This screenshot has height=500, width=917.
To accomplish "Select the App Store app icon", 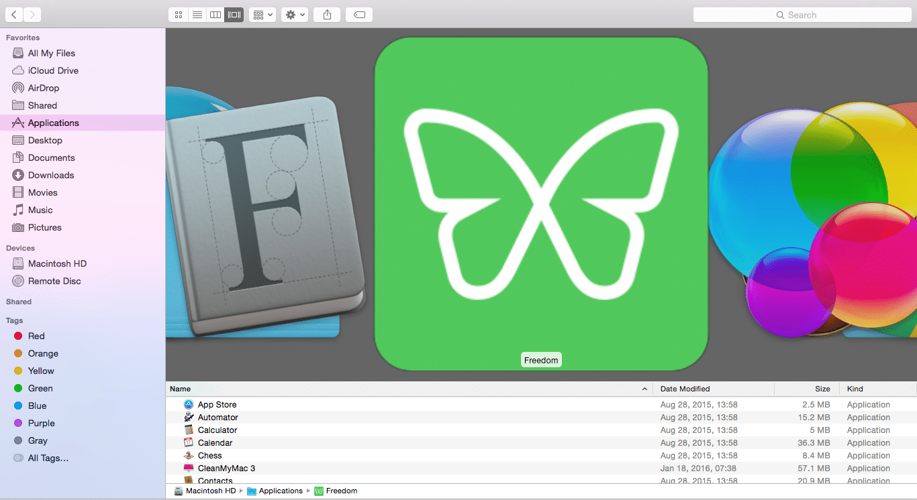I will pyautogui.click(x=189, y=404).
